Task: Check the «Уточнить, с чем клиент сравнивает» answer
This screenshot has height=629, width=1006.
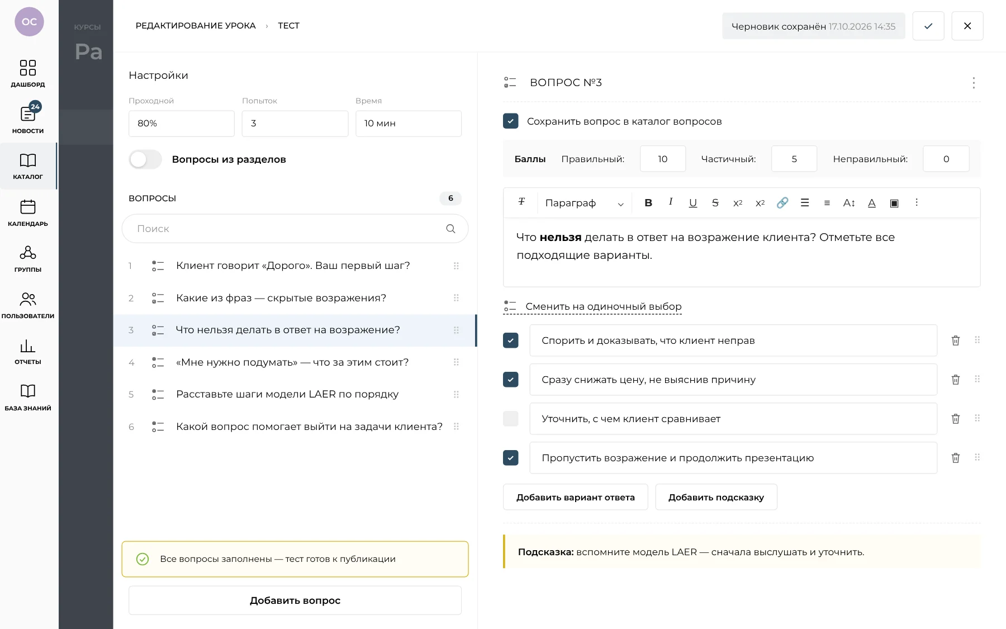Action: (511, 419)
